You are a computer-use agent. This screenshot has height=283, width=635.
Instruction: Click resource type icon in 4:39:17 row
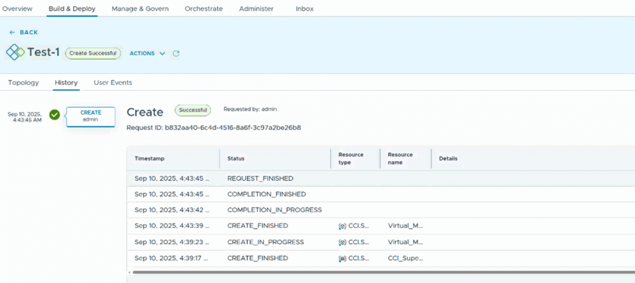pyautogui.click(x=342, y=258)
